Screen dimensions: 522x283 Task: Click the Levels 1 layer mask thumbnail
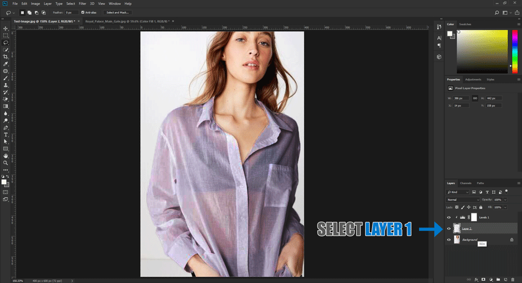point(474,217)
